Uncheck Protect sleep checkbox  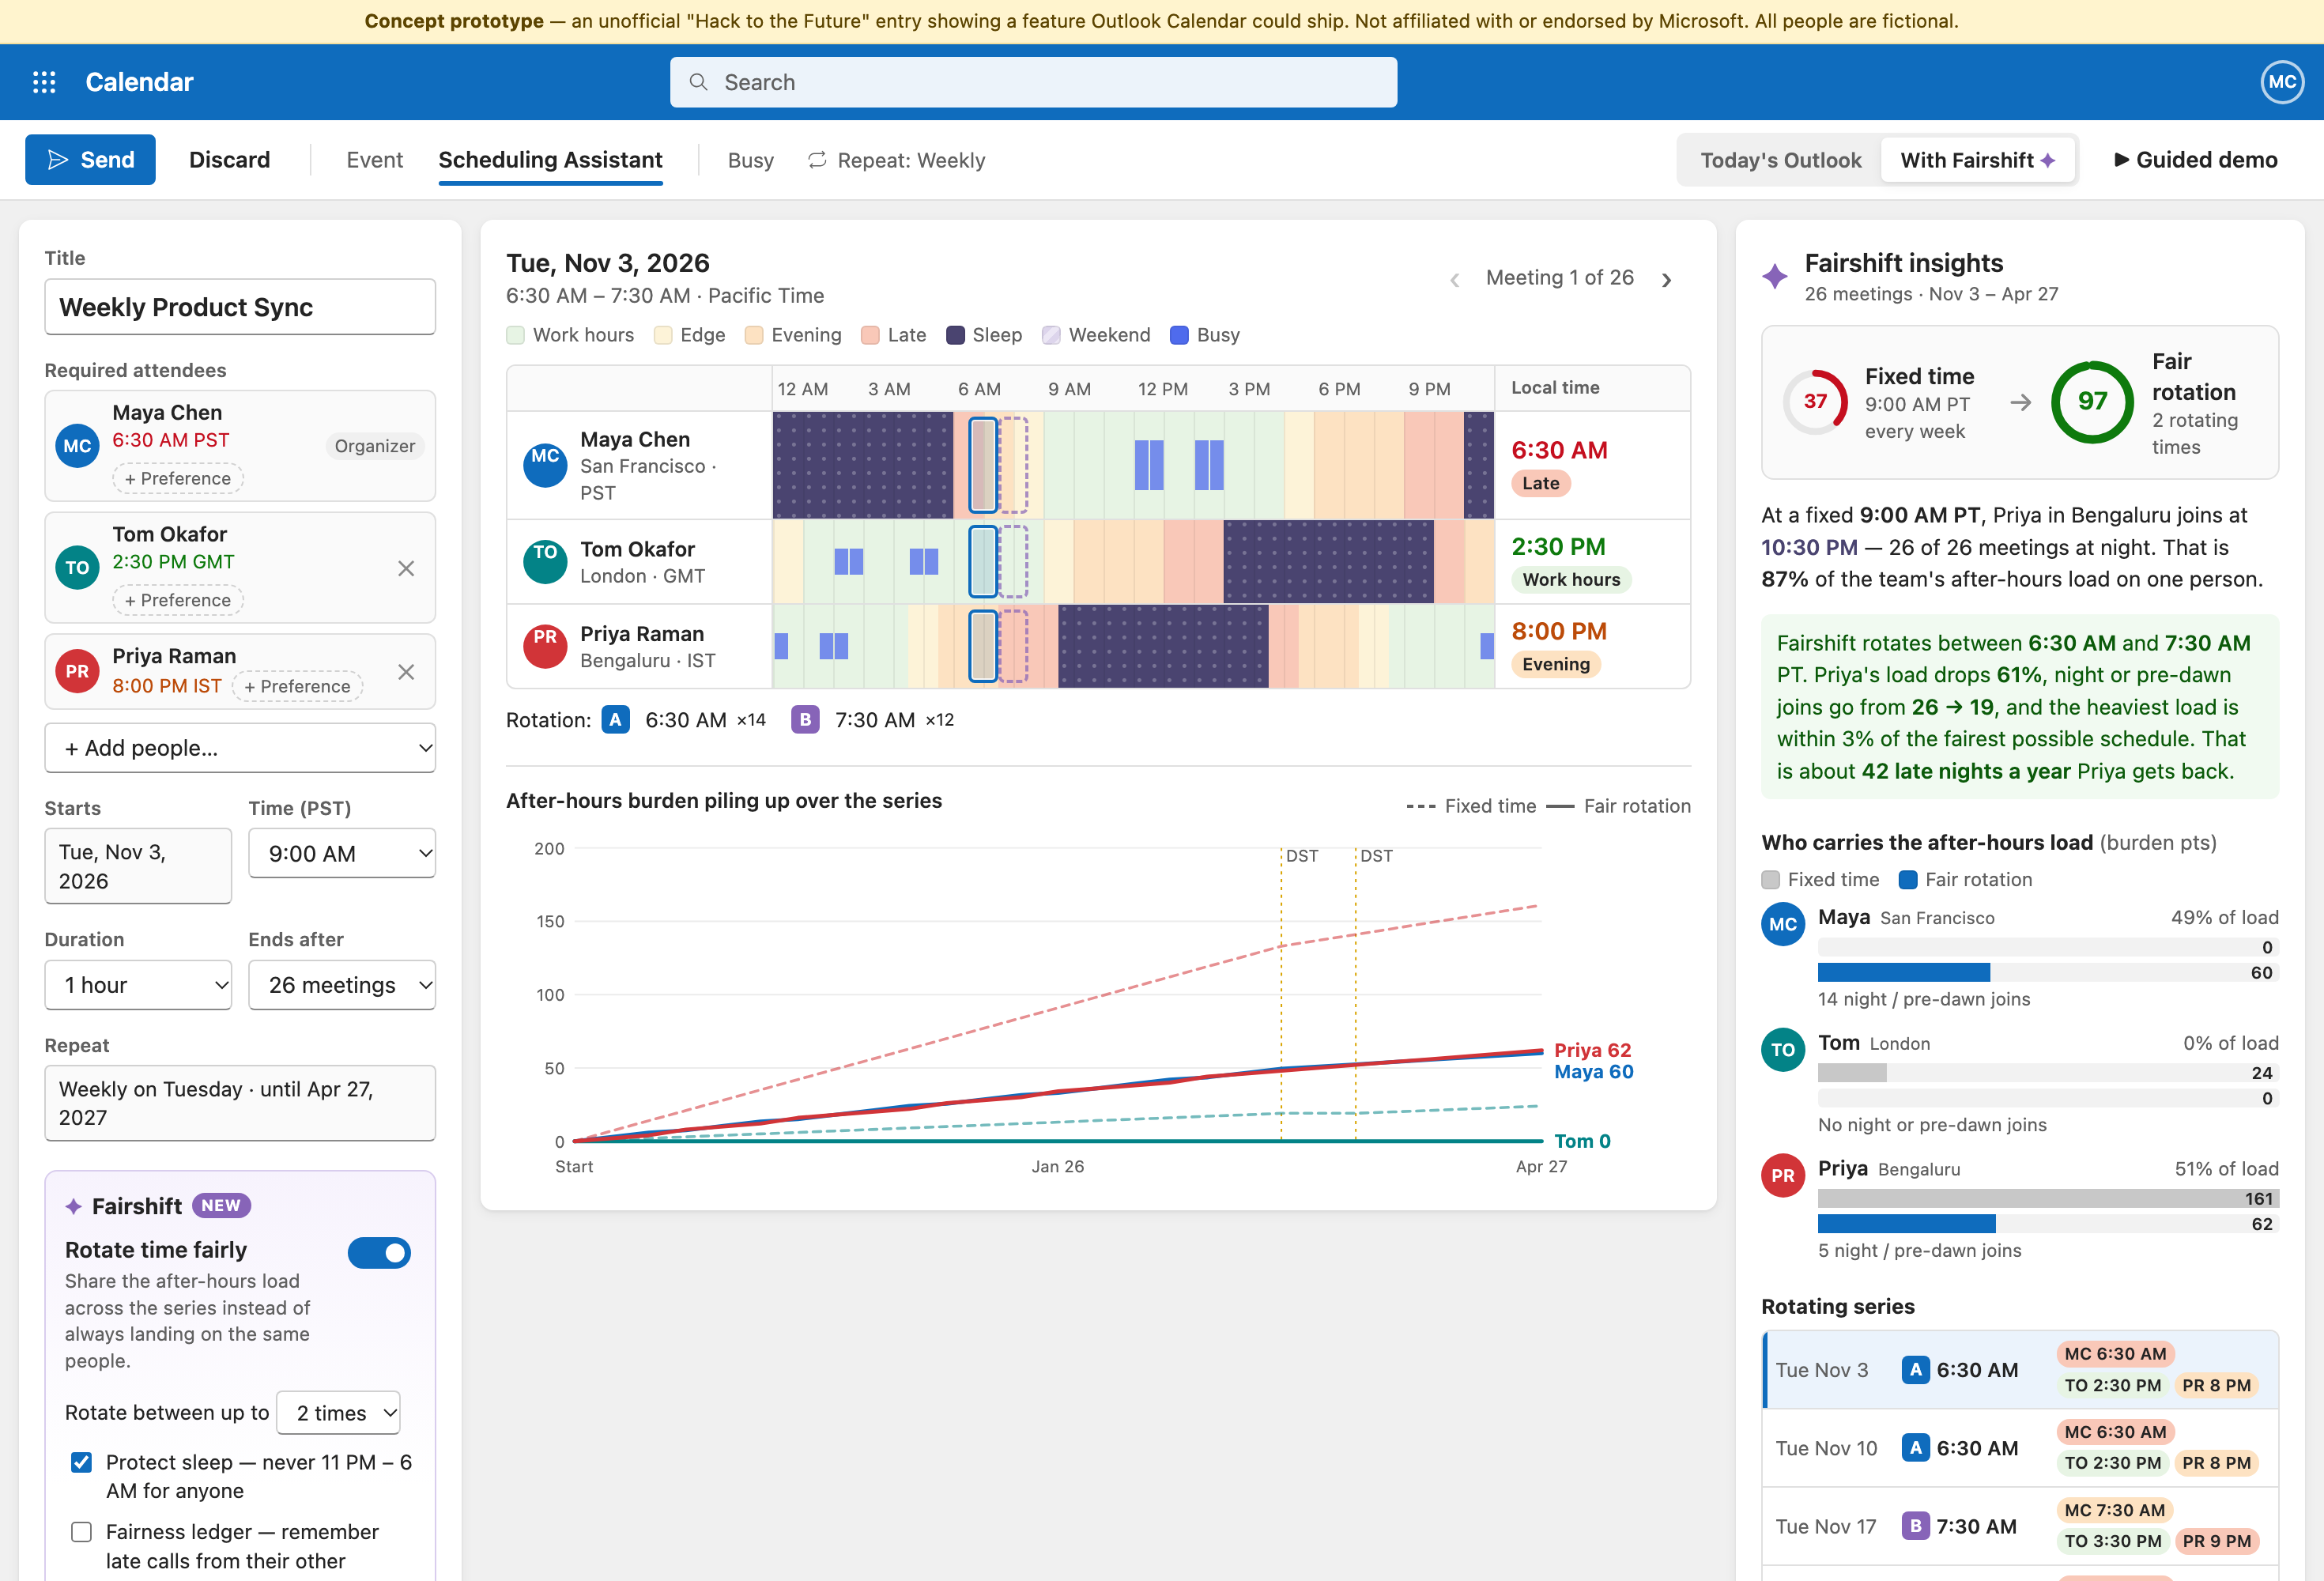[x=82, y=1462]
